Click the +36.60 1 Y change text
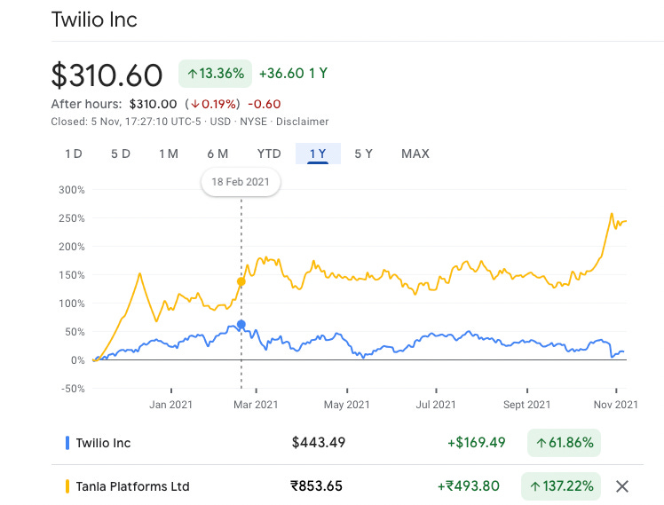Viewport: 664px width, 505px height. point(294,74)
